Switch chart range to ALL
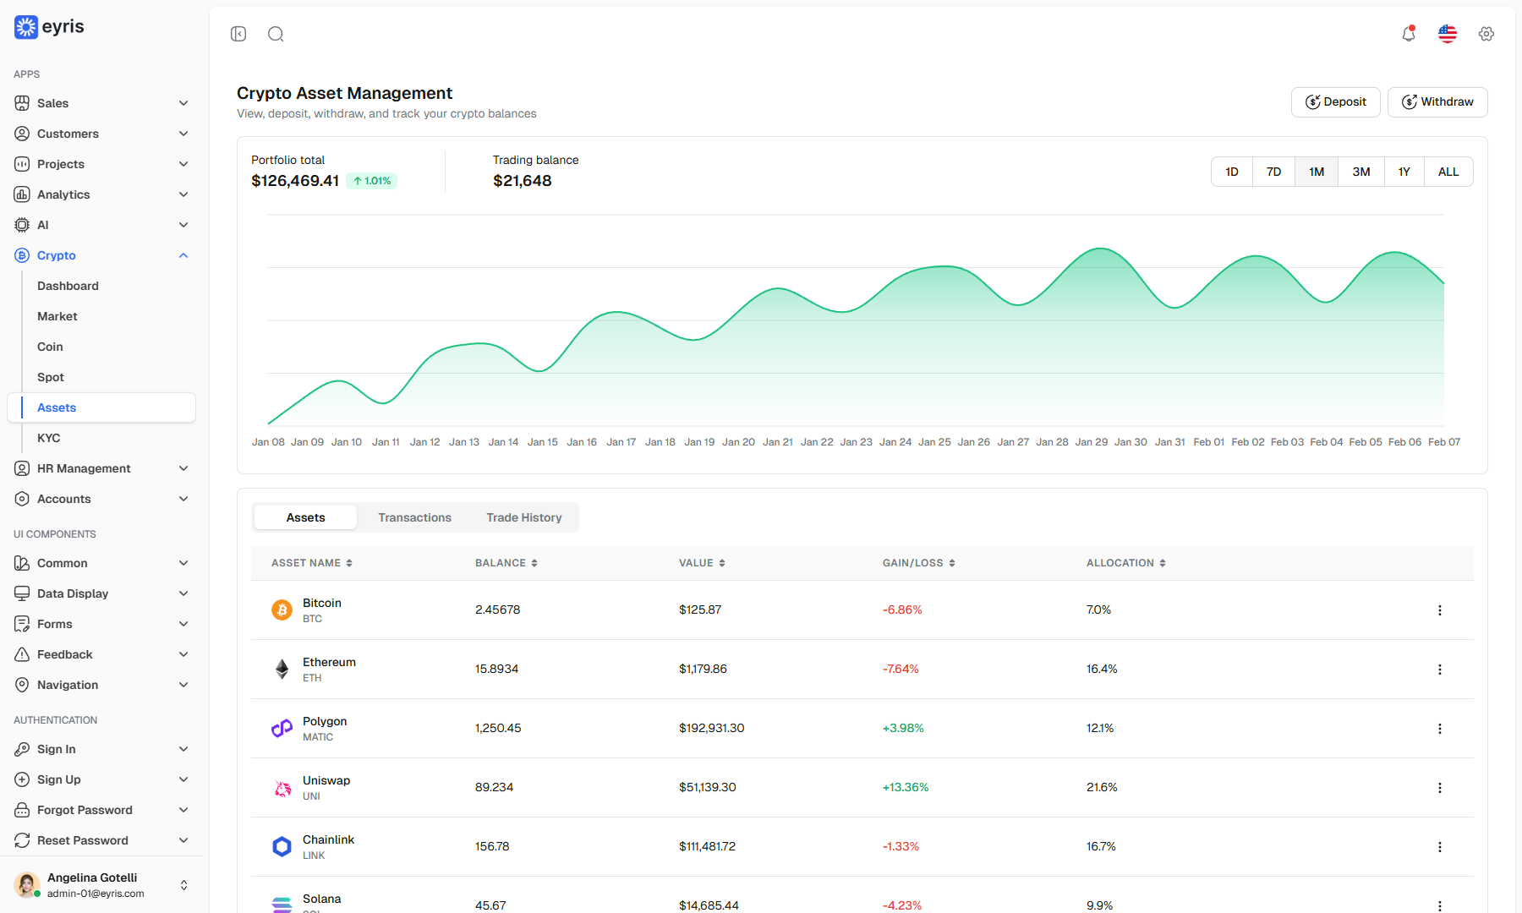The image size is (1522, 913). coord(1448,172)
